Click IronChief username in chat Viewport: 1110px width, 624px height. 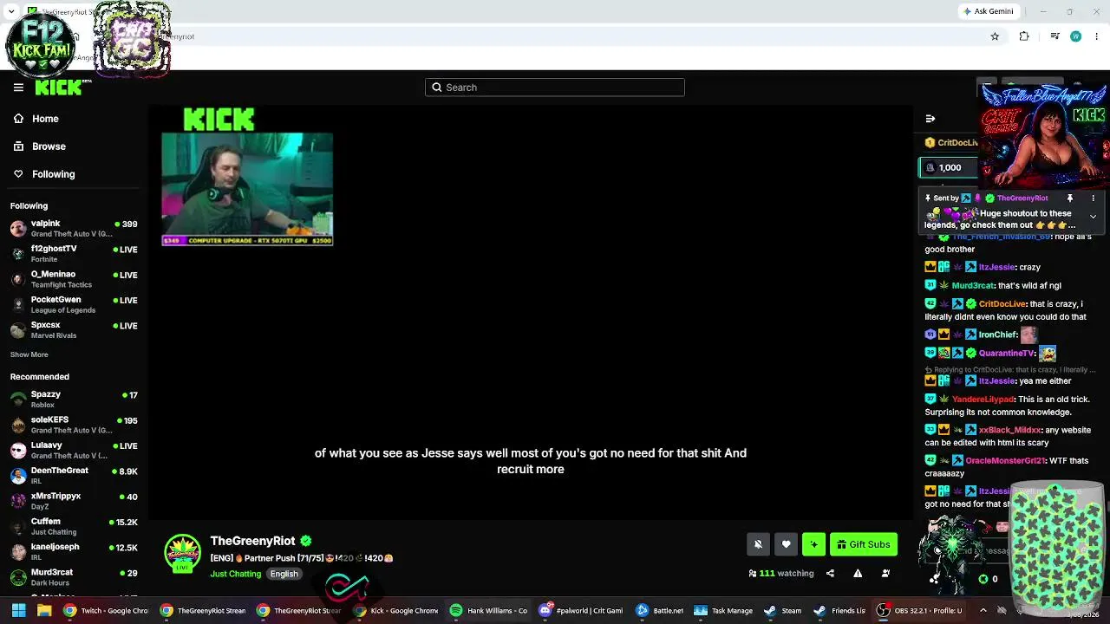(998, 335)
